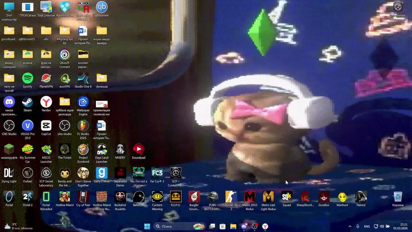
Task: Open the Discord desktop shortcut
Action: coord(9,106)
